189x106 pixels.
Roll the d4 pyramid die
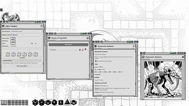(67, 102)
